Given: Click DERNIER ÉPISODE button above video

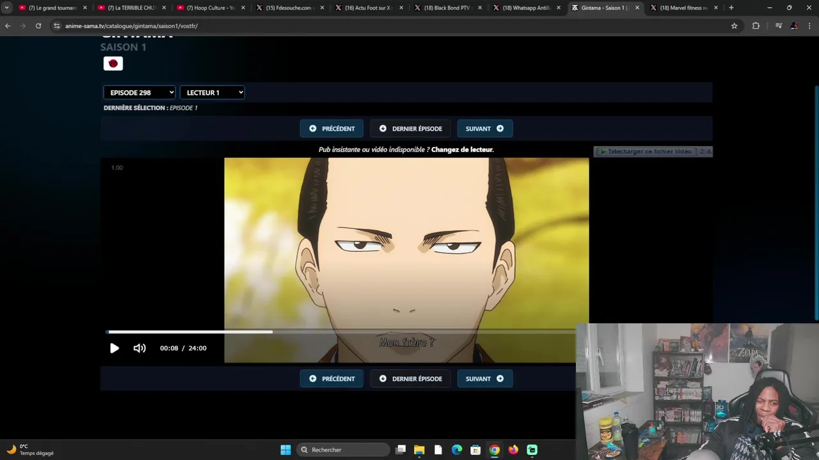Looking at the screenshot, I should 410,128.
